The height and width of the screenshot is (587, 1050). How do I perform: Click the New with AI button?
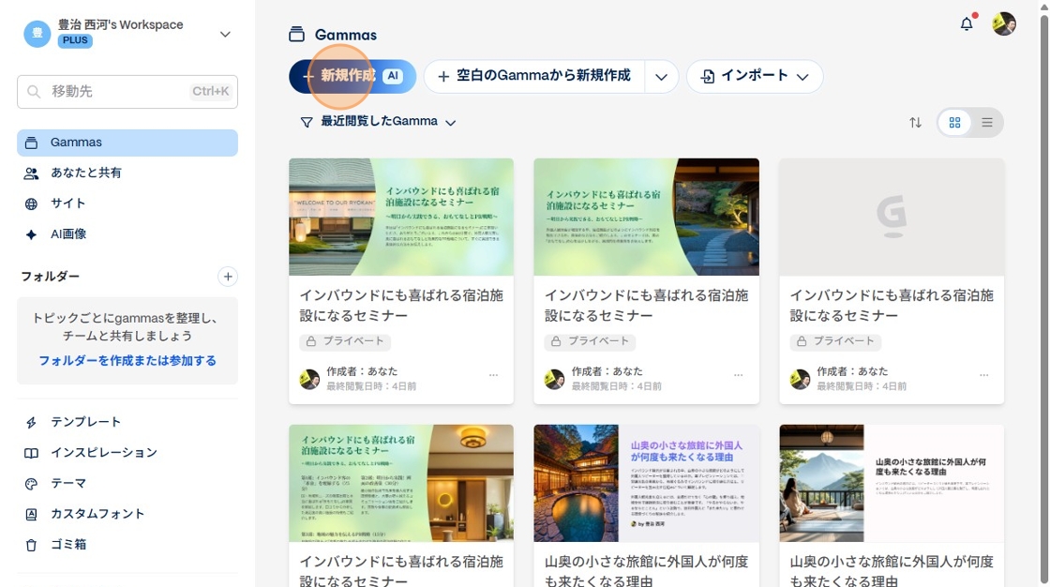coord(352,76)
